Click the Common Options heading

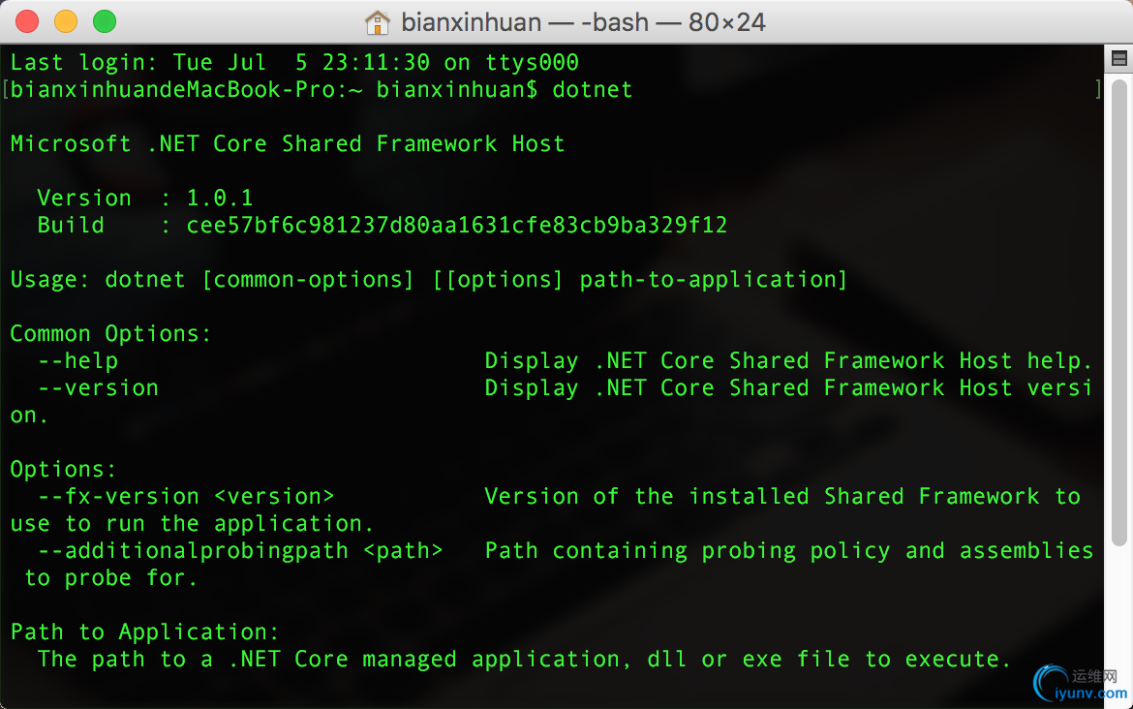pos(110,334)
